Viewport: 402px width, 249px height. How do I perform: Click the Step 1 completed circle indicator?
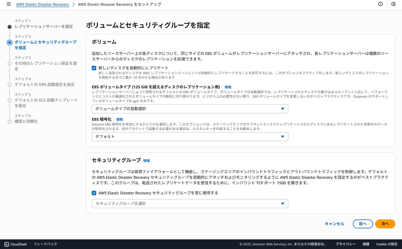click(9, 27)
